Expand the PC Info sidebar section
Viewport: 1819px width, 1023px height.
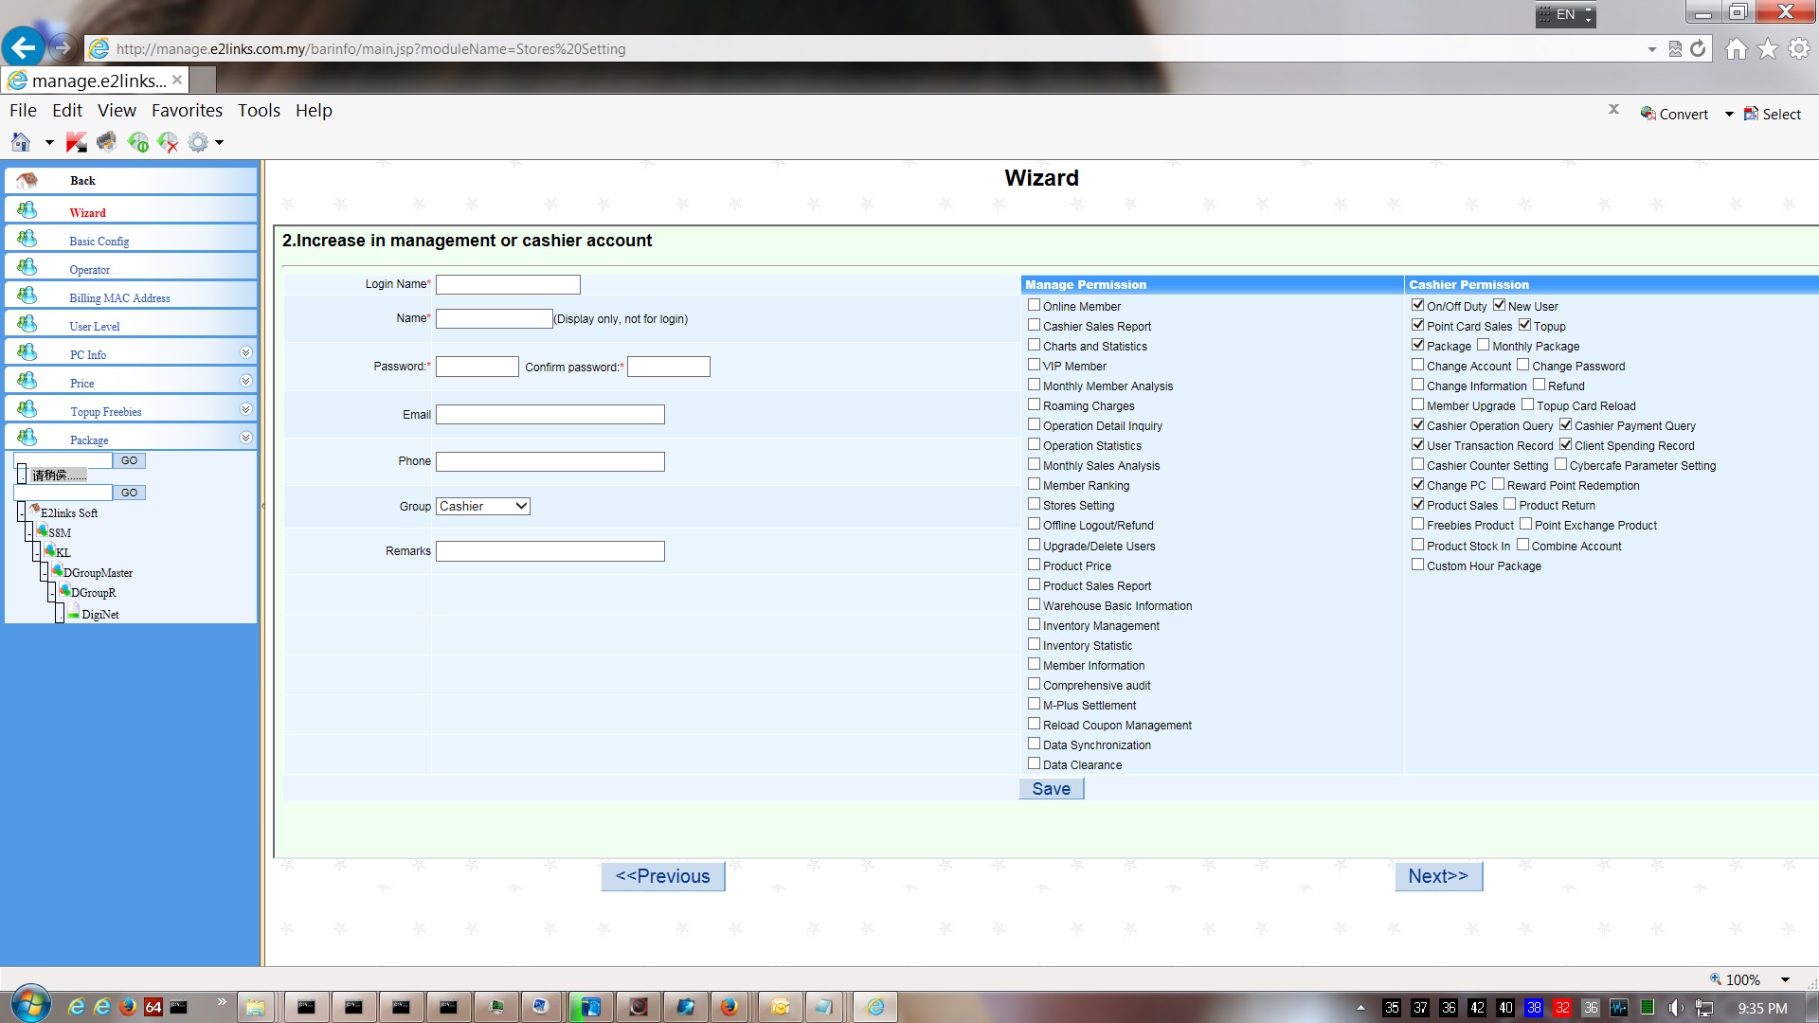click(245, 352)
